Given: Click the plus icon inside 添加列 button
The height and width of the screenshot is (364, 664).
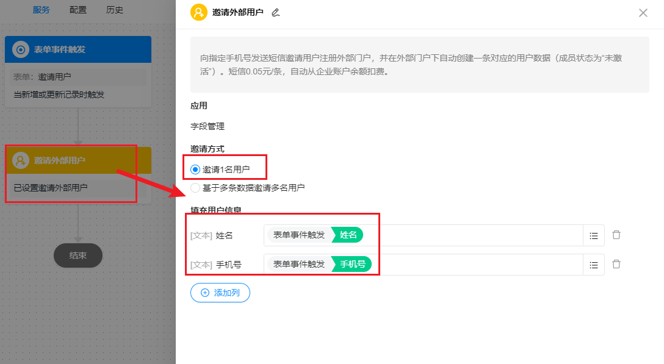Looking at the screenshot, I should click(x=206, y=293).
